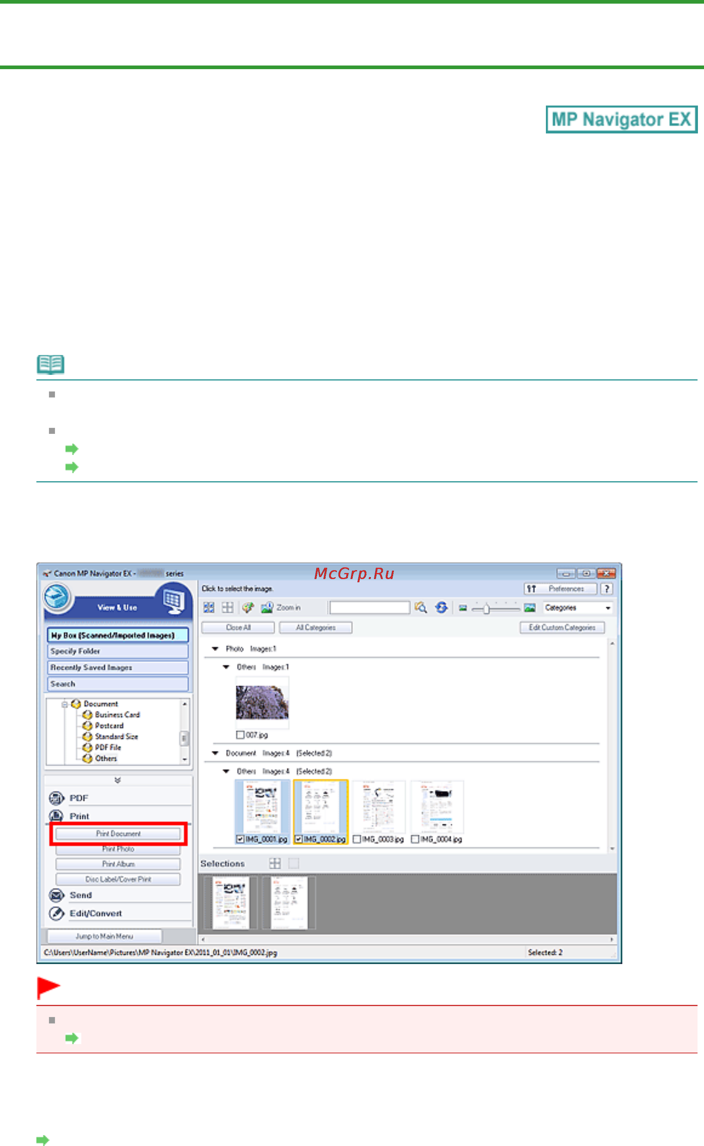Click the 'Selected: 2' status bar text
This screenshot has height=1146, width=704.
tap(545, 952)
